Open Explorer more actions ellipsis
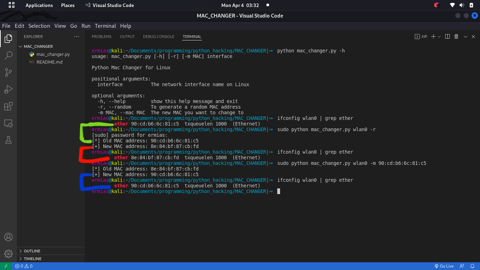The width and height of the screenshot is (480, 270). (x=77, y=37)
